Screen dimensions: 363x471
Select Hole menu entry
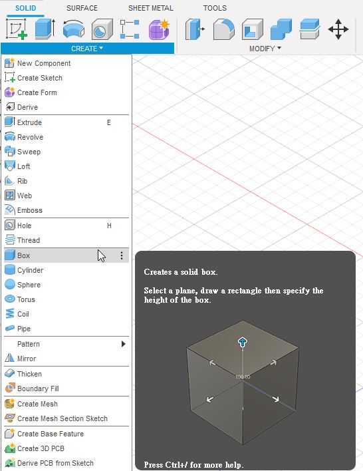pyautogui.click(x=66, y=226)
